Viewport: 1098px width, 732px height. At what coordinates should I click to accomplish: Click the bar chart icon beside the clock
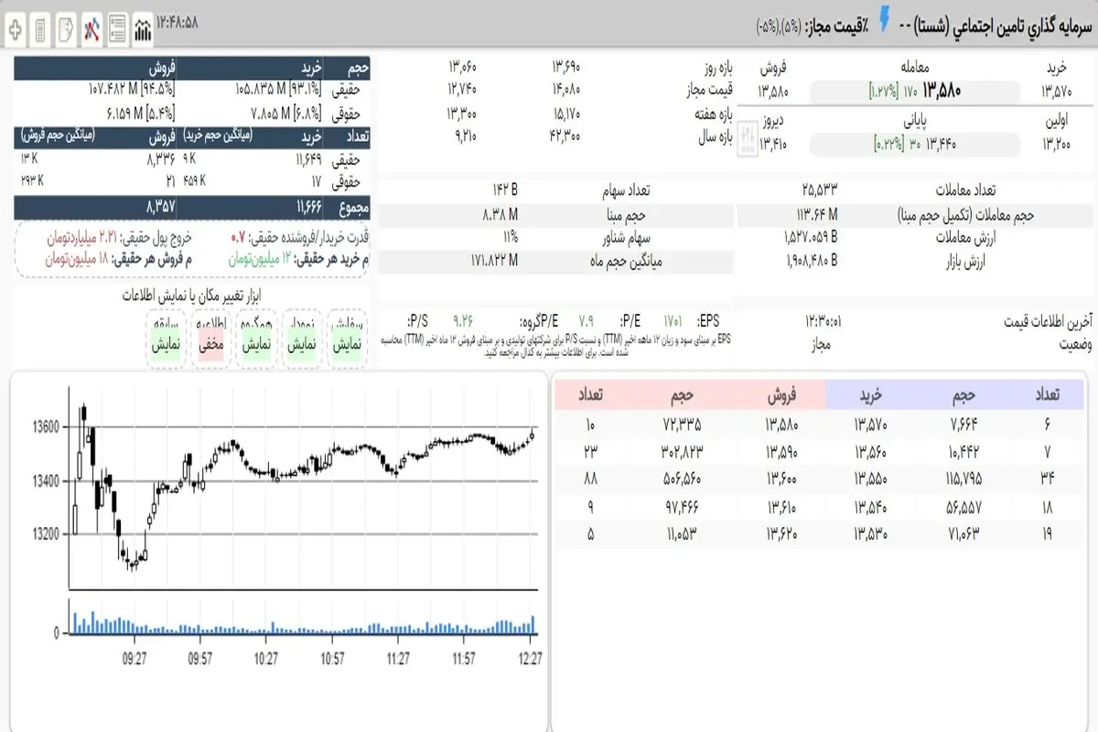(x=144, y=29)
